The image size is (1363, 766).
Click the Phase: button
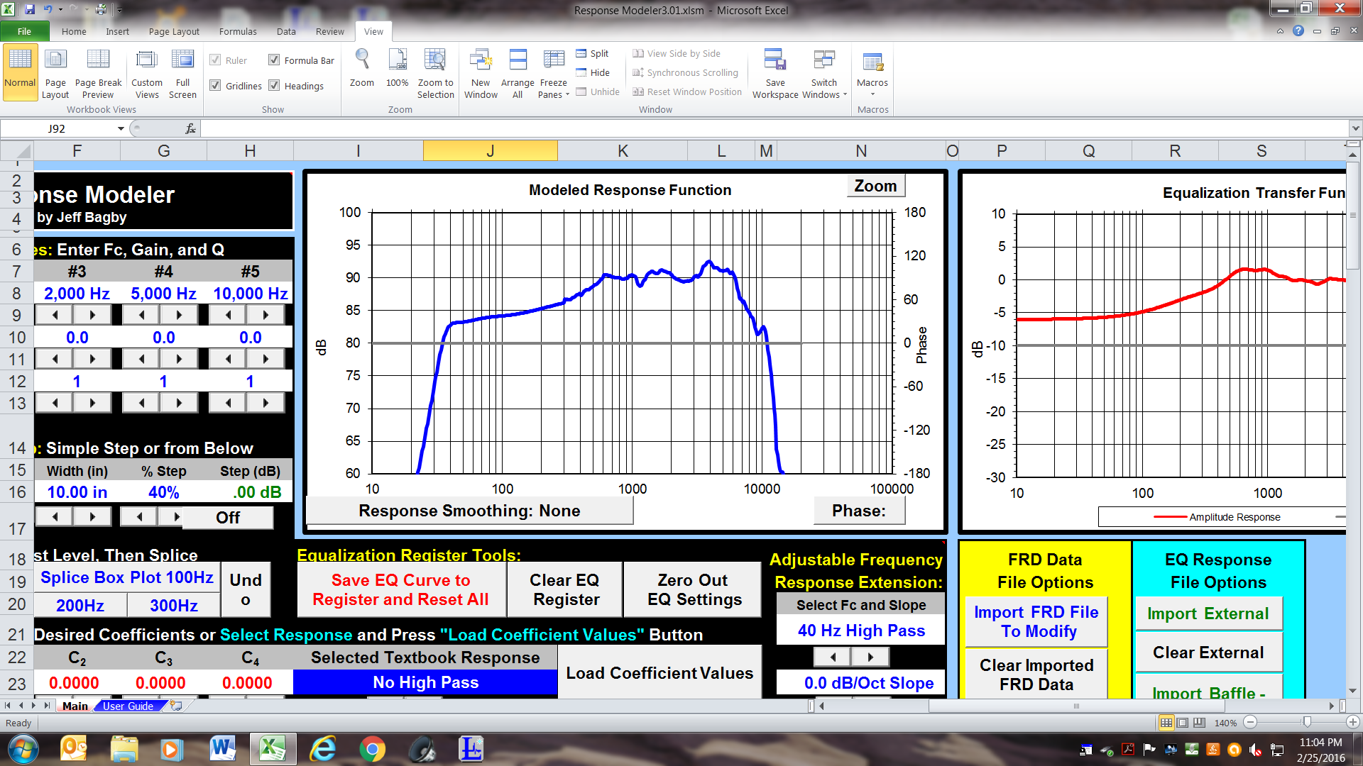coord(859,511)
